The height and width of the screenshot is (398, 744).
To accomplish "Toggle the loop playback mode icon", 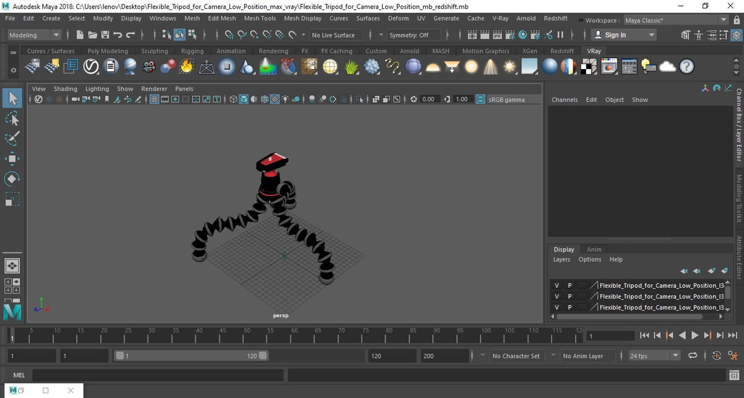I will click(x=692, y=355).
